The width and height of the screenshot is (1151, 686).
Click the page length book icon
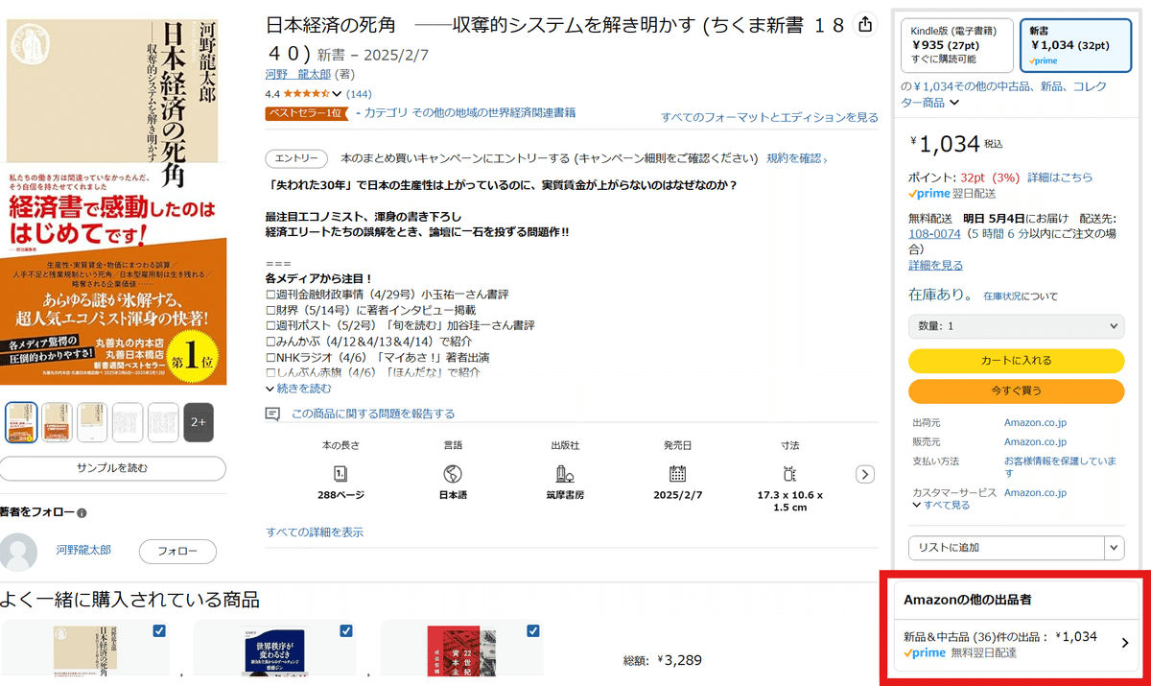pos(341,474)
